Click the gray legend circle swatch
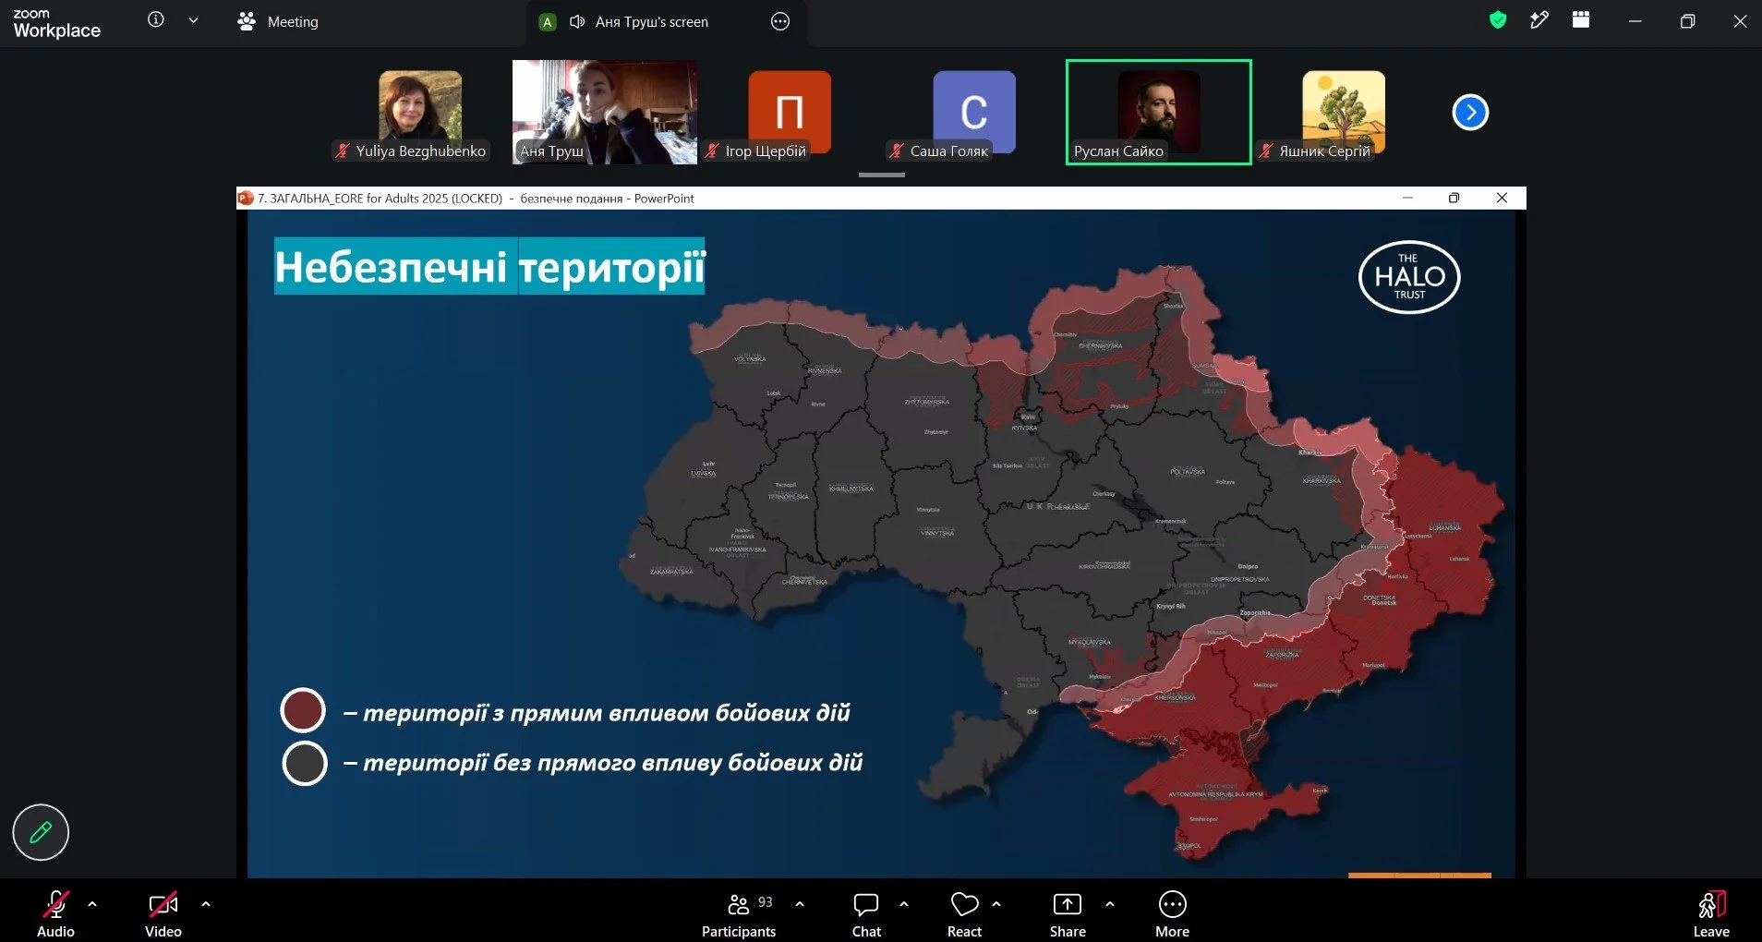1762x942 pixels. coord(304,763)
